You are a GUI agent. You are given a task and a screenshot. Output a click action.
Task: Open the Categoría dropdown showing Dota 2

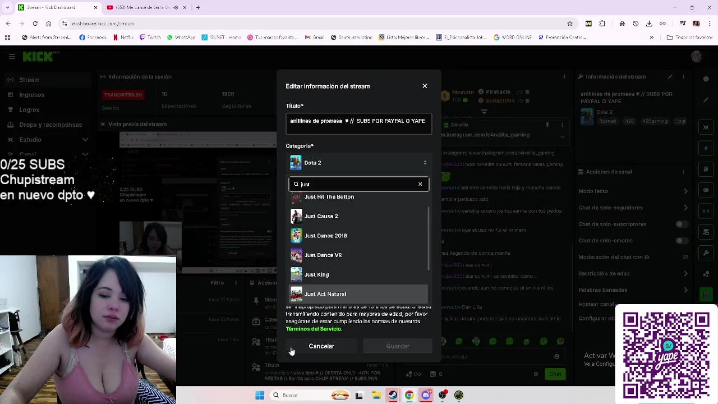point(358,163)
